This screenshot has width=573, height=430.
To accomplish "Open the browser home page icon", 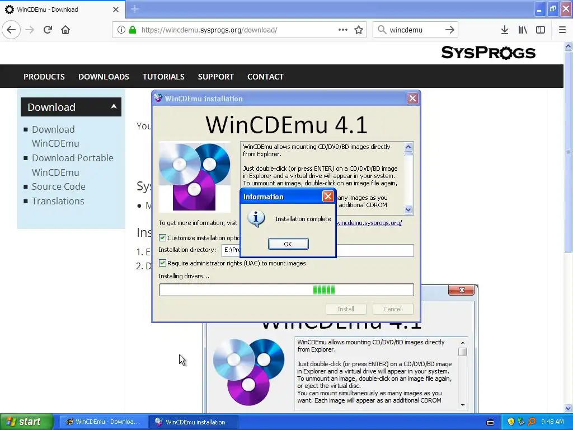I will coord(65,30).
